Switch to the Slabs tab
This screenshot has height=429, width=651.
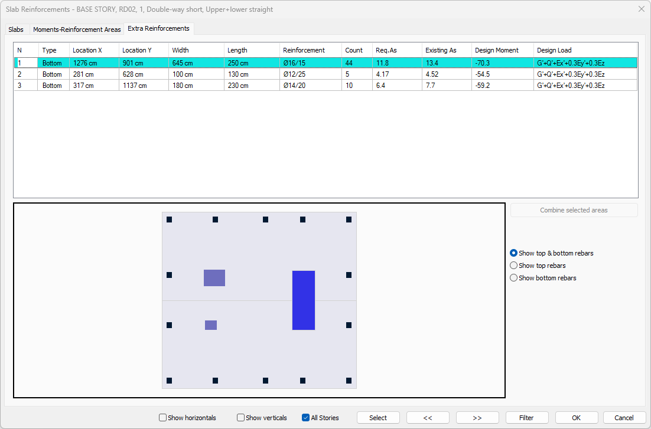16,30
